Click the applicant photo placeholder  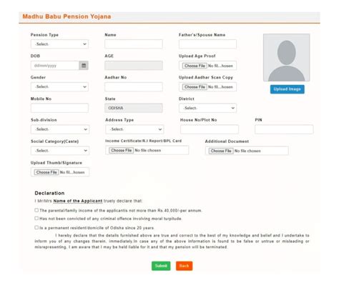[286, 58]
